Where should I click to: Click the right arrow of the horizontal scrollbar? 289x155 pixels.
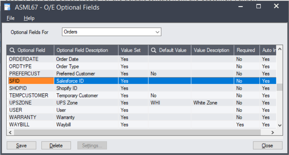tap(272, 132)
